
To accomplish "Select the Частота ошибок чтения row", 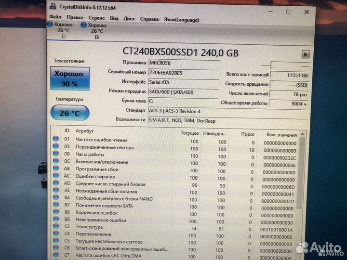I will click(x=175, y=141).
